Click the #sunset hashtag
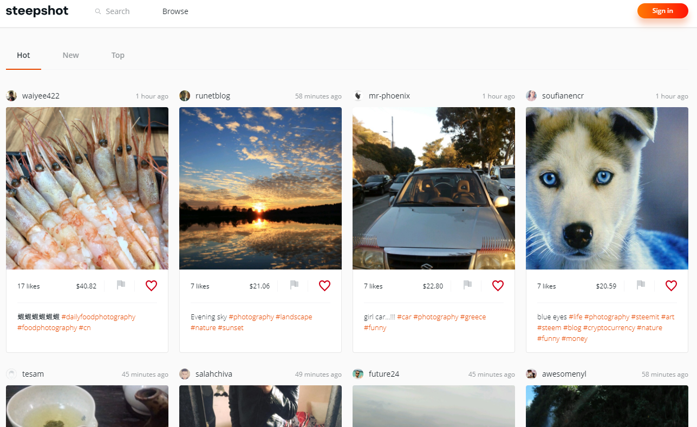Image resolution: width=697 pixels, height=427 pixels. (231, 328)
